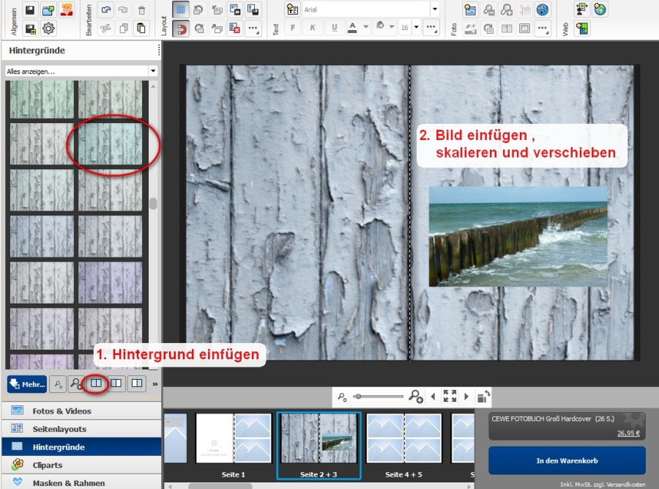Image resolution: width=659 pixels, height=489 pixels.
Task: Click the 'In den Warenkorb' button
Action: point(567,460)
